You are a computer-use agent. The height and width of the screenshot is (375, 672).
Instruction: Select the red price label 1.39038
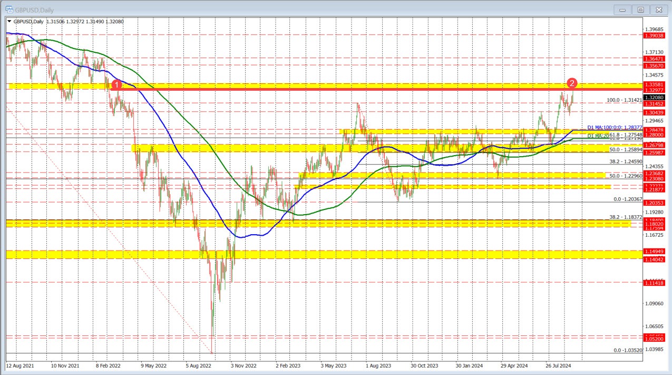pos(654,35)
